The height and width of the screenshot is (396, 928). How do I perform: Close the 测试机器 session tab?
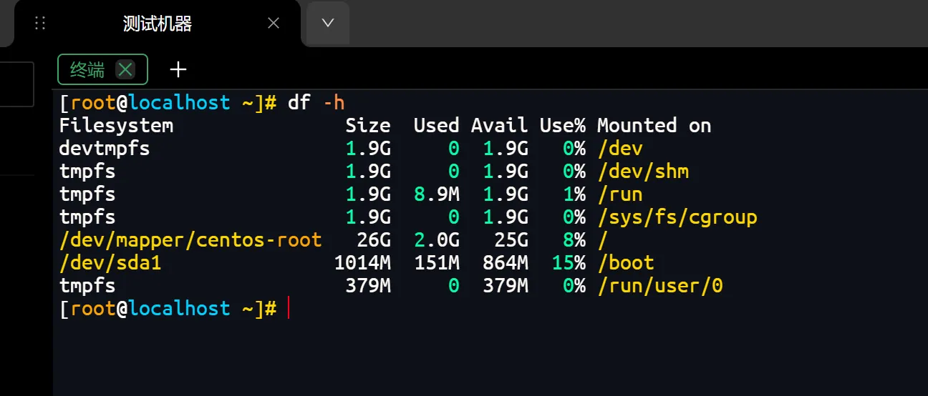tap(274, 24)
